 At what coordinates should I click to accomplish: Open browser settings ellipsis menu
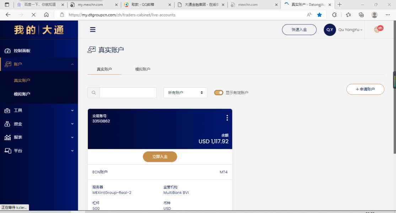[388, 15]
